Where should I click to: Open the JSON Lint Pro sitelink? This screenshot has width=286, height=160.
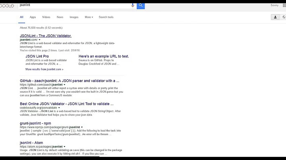pyautogui.click(x=37, y=56)
